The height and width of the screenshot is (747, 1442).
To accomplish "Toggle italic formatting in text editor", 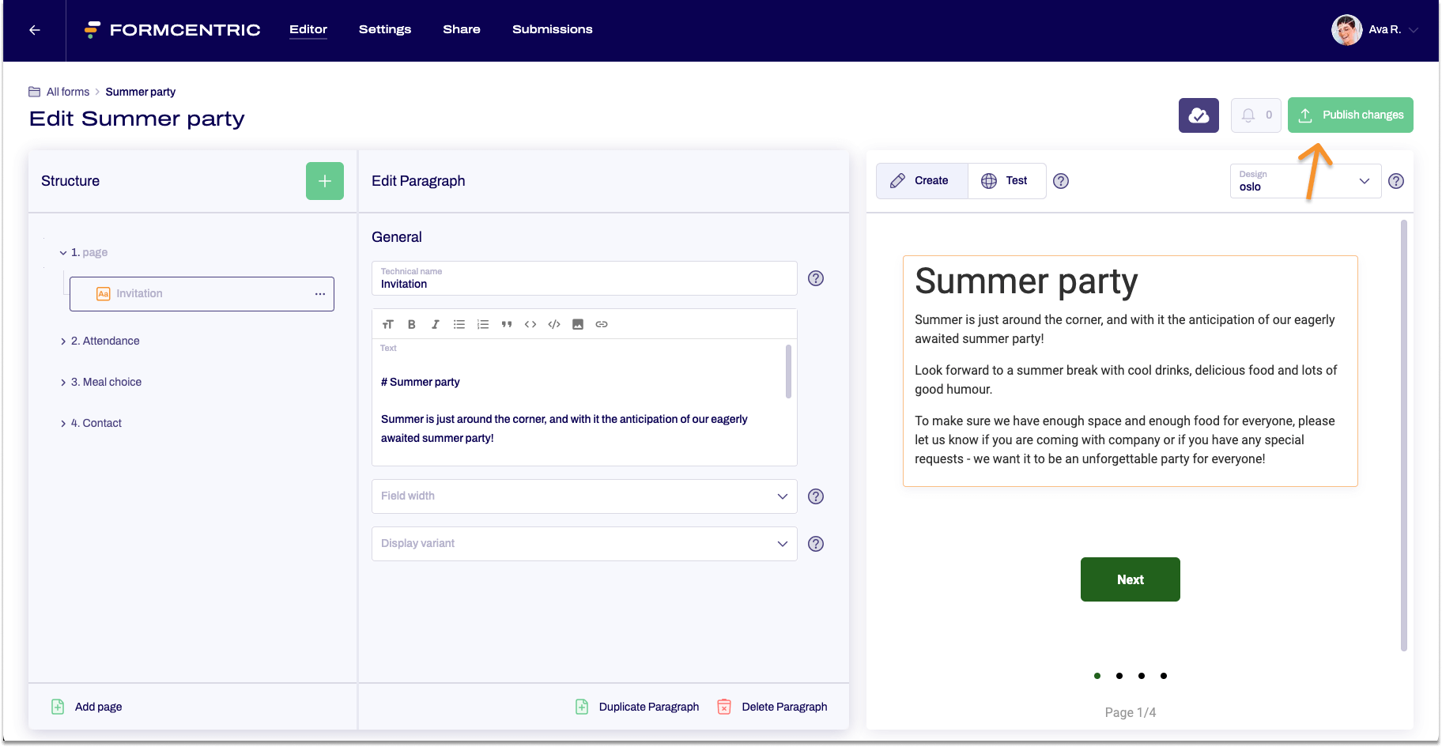I will tap(435, 324).
